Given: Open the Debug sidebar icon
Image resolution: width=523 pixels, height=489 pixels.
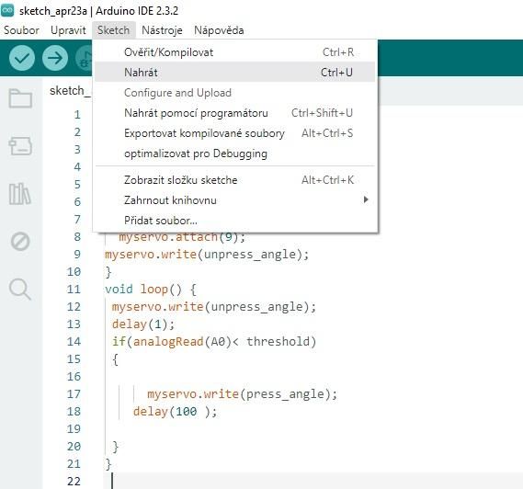Looking at the screenshot, I should [20, 241].
